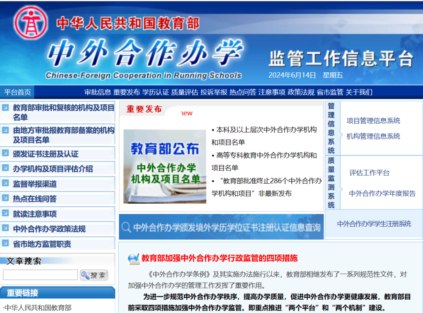Open headline 教育部加强中外合作办学行政监管的四项措施
This screenshot has width=423, height=313.
[220, 258]
